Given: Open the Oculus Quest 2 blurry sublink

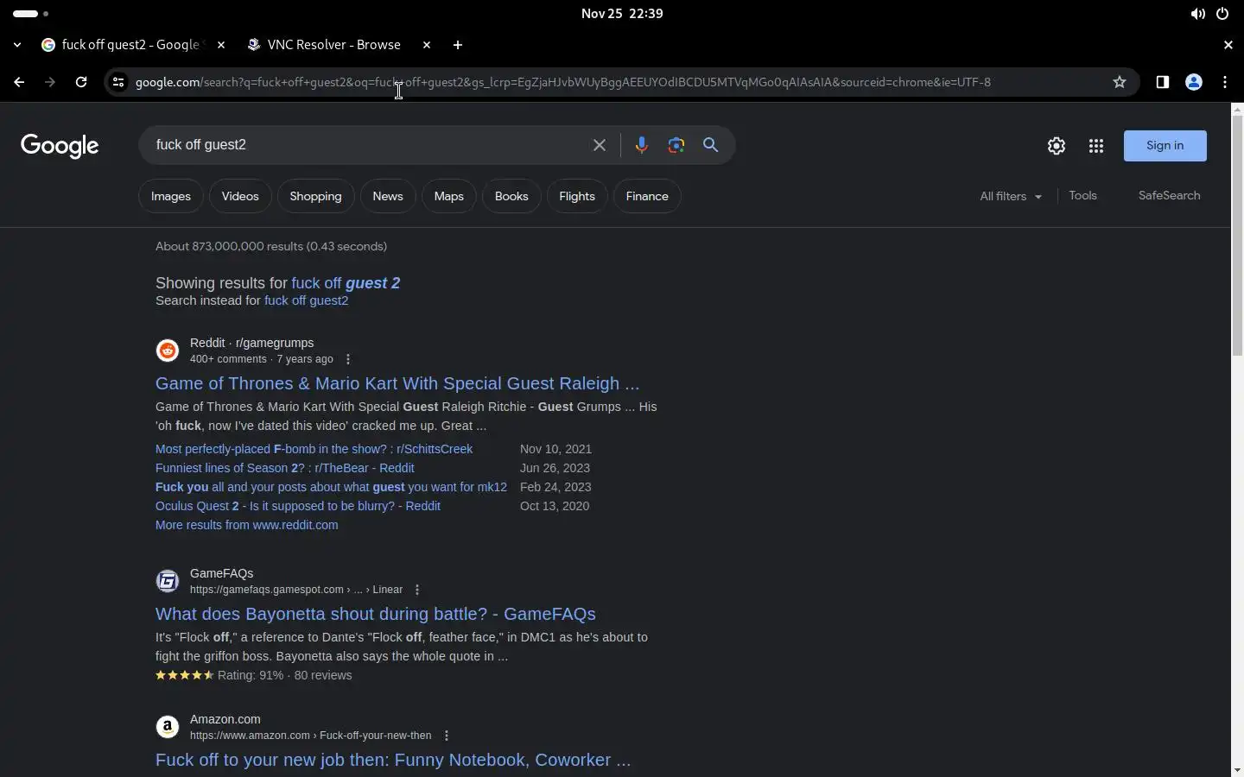Looking at the screenshot, I should [x=298, y=506].
